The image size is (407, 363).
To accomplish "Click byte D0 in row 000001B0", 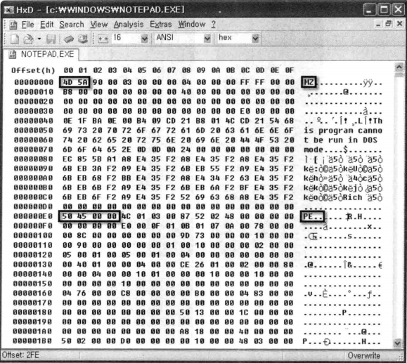I will point(126,341).
